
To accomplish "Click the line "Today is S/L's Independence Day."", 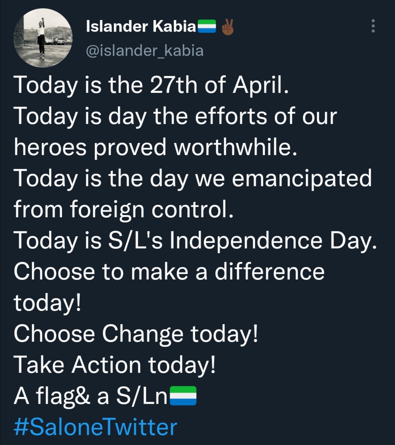I will click(x=195, y=241).
